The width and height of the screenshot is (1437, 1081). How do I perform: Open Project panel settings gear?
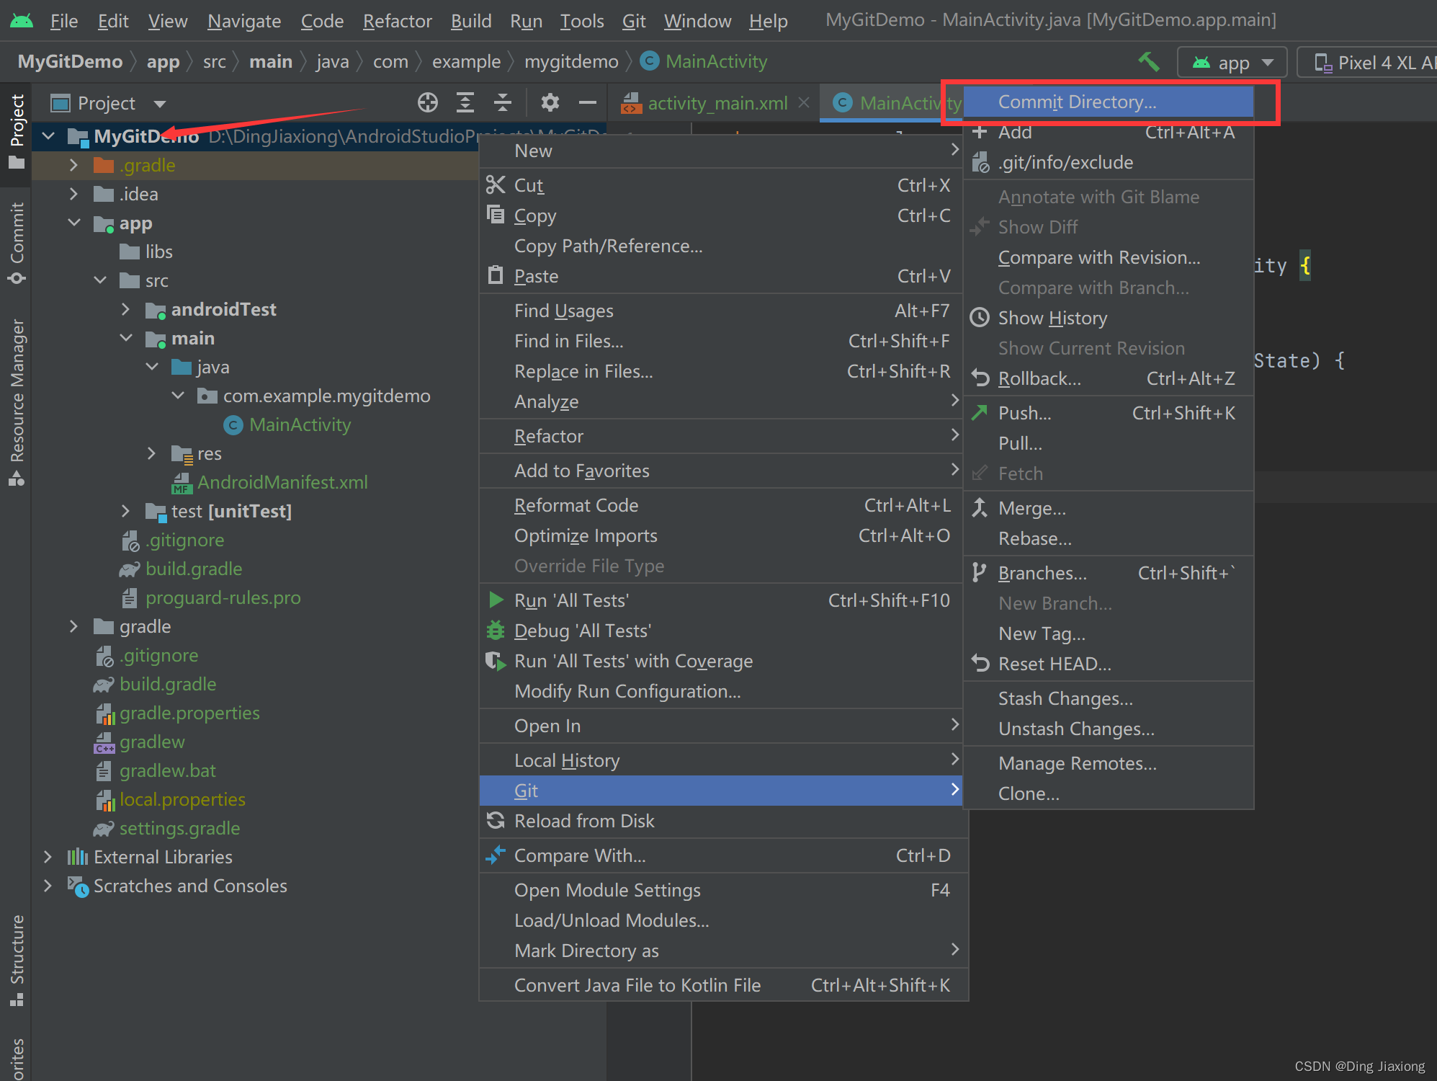pyautogui.click(x=550, y=103)
